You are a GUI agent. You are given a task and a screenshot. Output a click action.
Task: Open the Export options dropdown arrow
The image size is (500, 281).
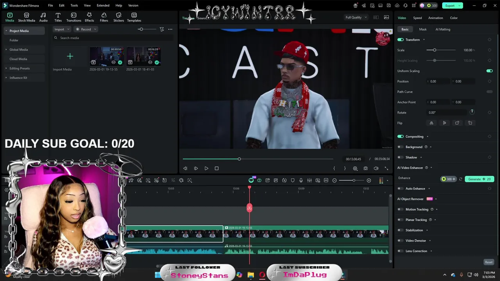[x=460, y=5]
